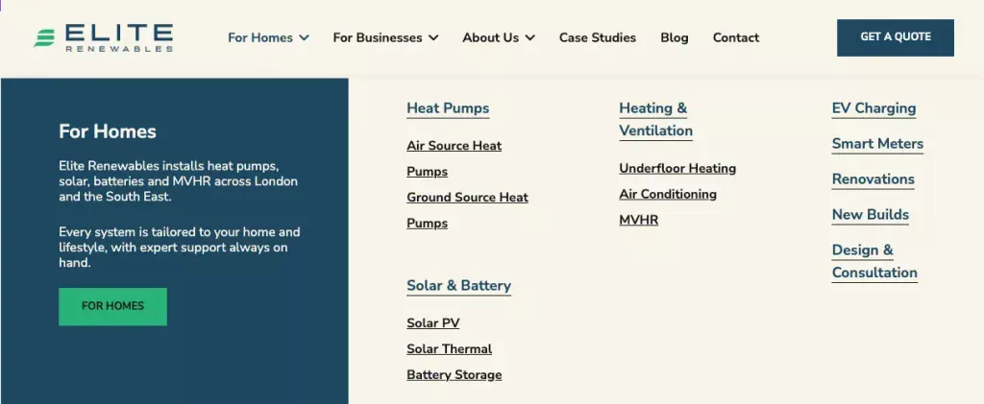Open the MVHR link
Image resolution: width=984 pixels, height=404 pixels.
[639, 220]
